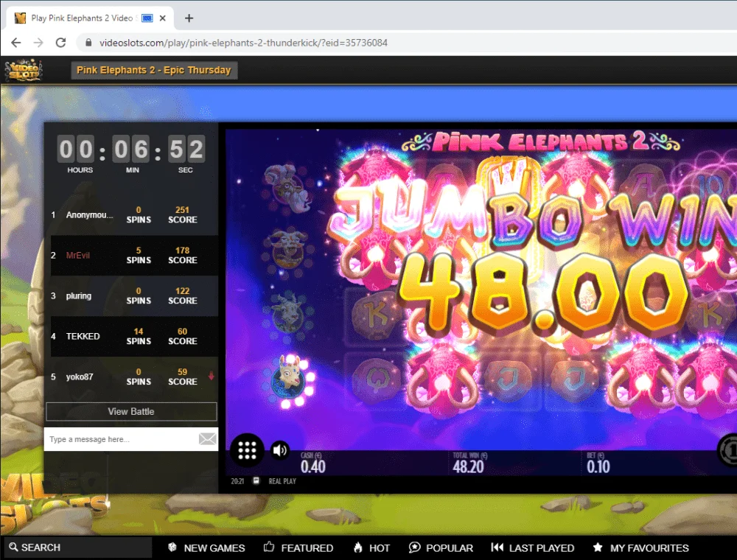Click the star icon by MY FAVOURITES
Viewport: 737px width, 560px height.
click(x=598, y=547)
